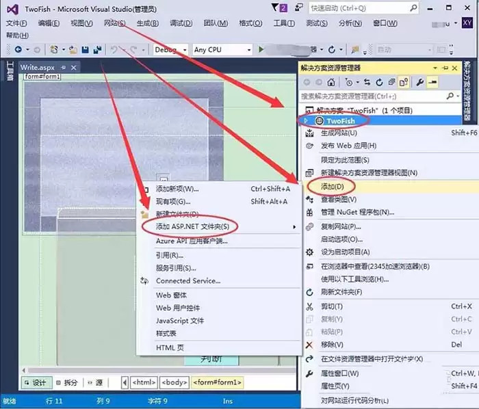Screen dimensions: 479x409
Task: Click the <form#form1> tag navigator button
Action: click(x=217, y=382)
